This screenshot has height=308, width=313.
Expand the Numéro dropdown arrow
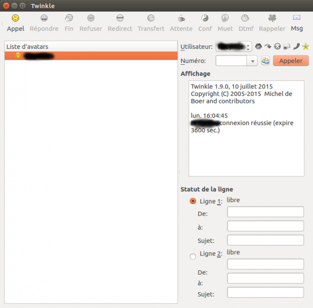[x=252, y=61]
